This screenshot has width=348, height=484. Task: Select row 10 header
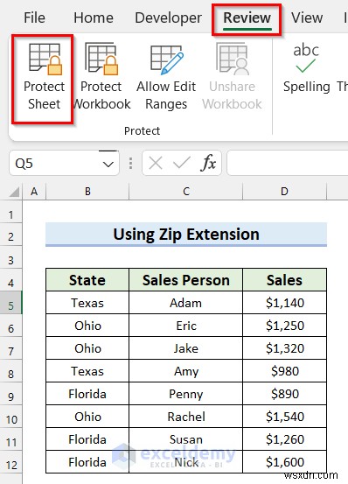(x=11, y=417)
